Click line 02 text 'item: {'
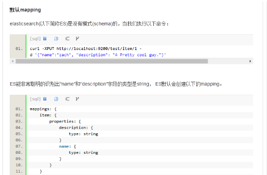Screen dimensions: 267x175 click(x=48, y=115)
